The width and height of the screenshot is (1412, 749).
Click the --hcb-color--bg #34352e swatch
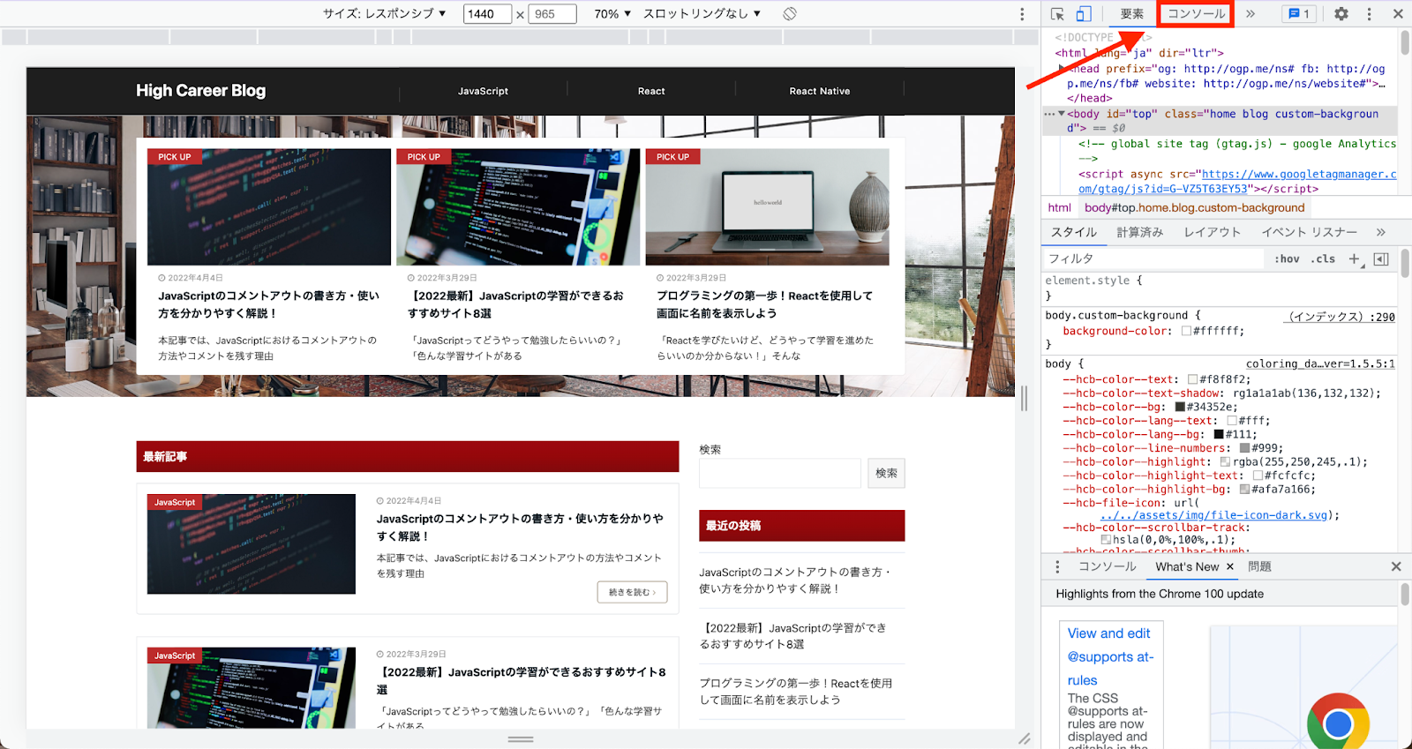coord(1180,407)
